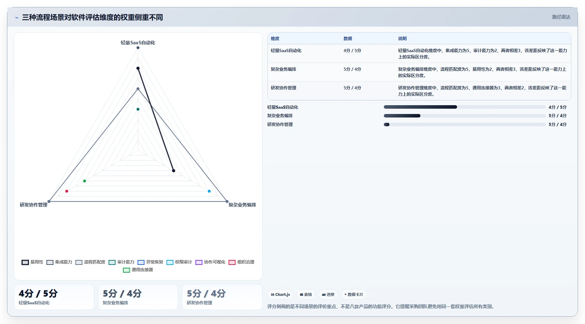585x324 pixels.
Task: Click the 研发协作管理 progress bar
Action: (x=464, y=125)
